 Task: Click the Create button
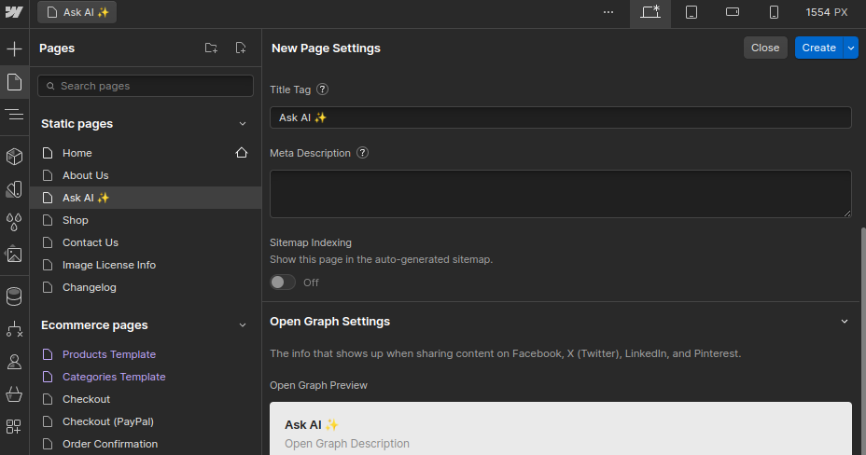coord(818,48)
